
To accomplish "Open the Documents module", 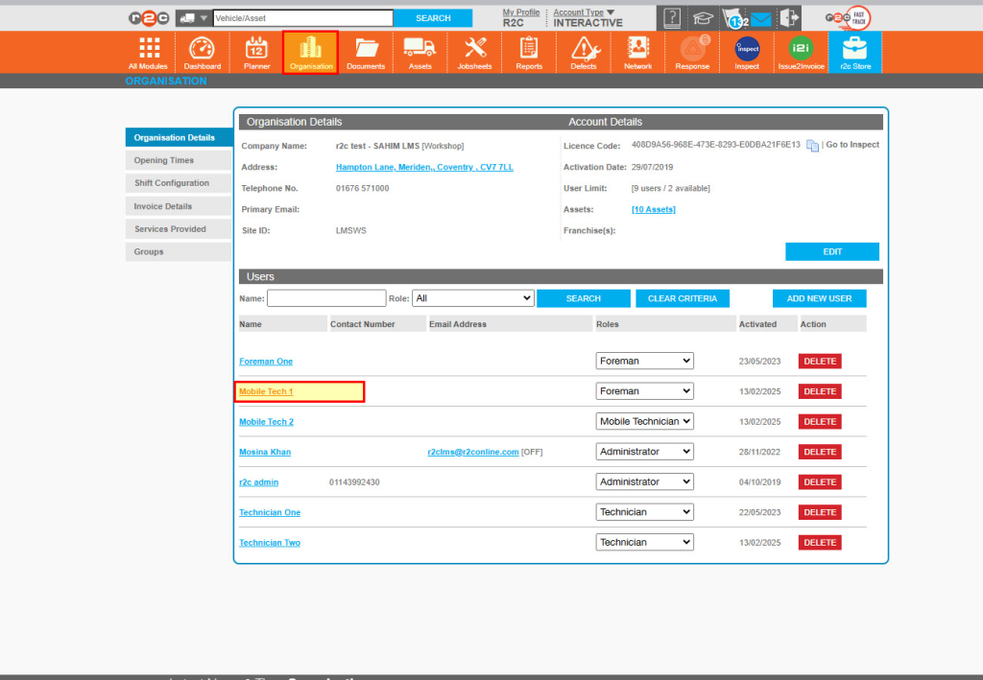I will tap(365, 52).
